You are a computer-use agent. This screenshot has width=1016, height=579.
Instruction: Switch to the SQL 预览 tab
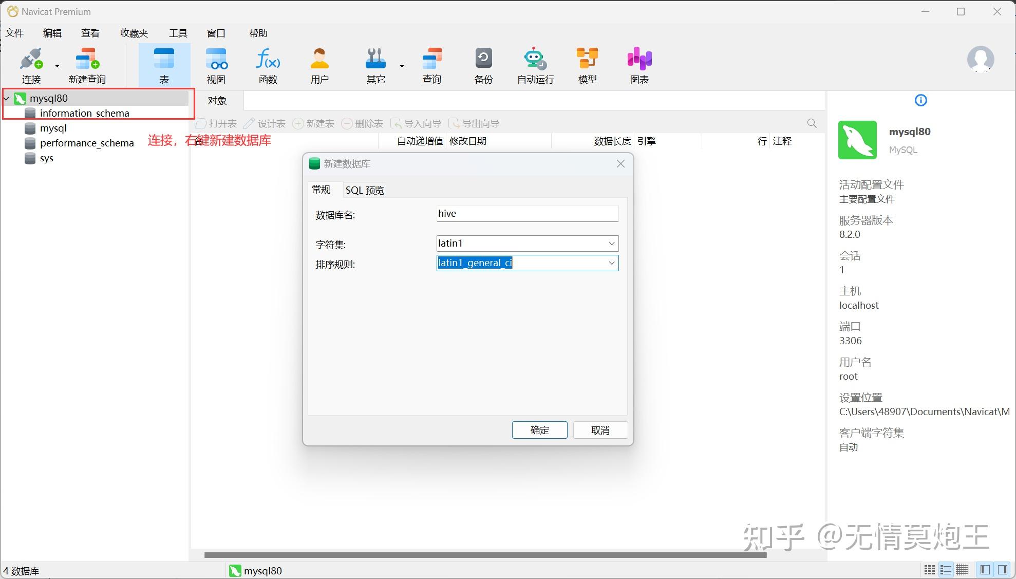tap(364, 190)
